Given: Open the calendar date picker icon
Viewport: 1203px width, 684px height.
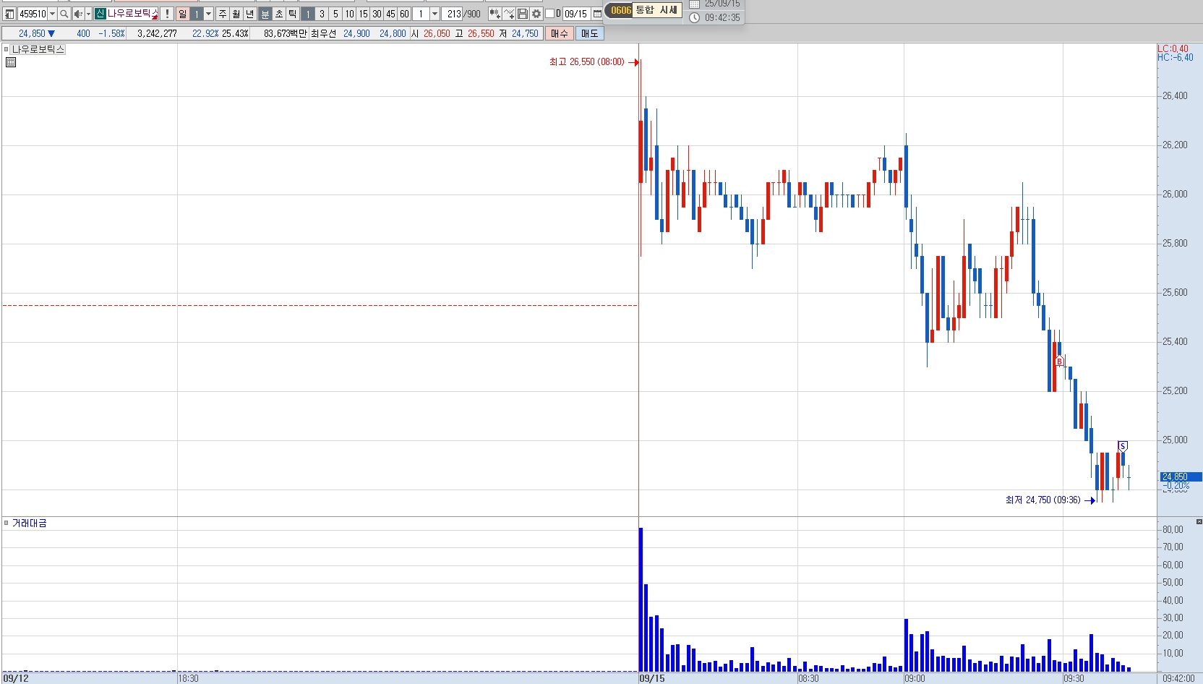Looking at the screenshot, I should coord(597,14).
